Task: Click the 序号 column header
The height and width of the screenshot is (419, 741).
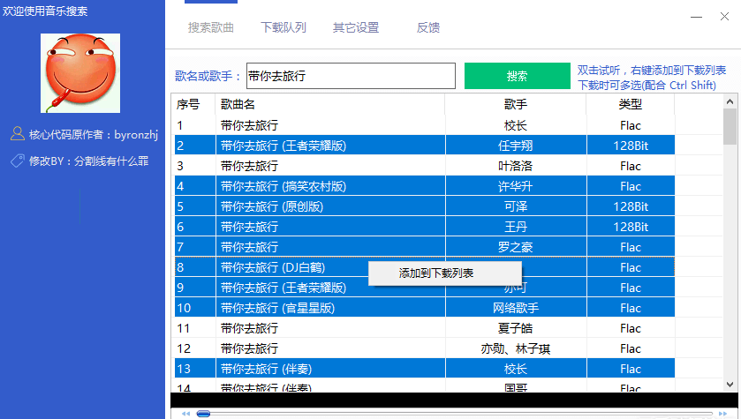Action: coord(194,104)
